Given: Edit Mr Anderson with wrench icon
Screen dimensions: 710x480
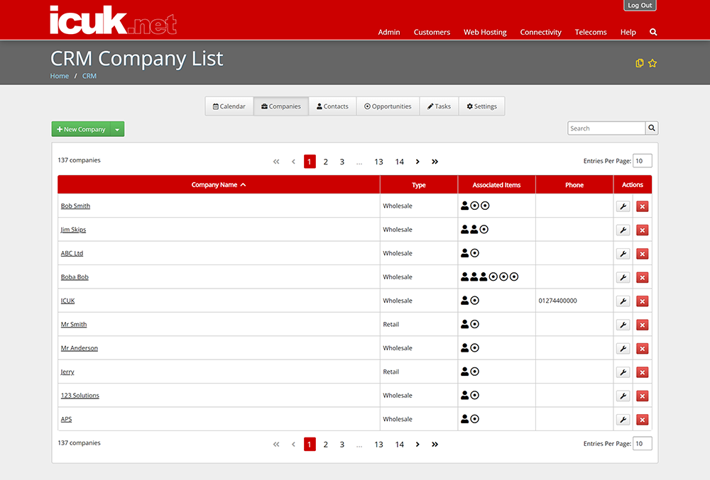Looking at the screenshot, I should pyautogui.click(x=623, y=348).
